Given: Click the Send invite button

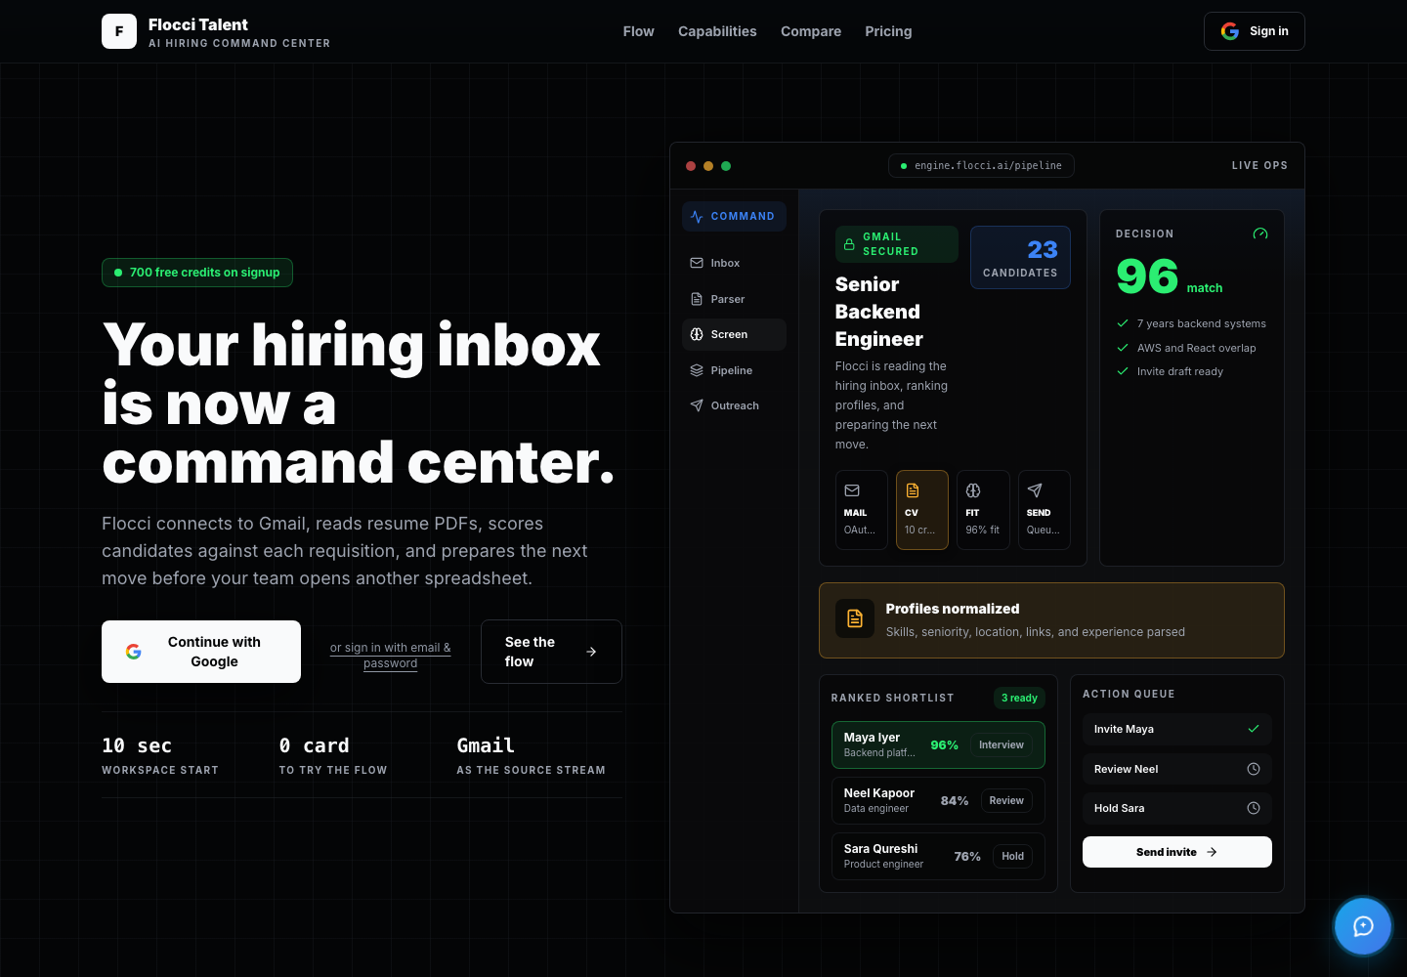Looking at the screenshot, I should pyautogui.click(x=1177, y=852).
